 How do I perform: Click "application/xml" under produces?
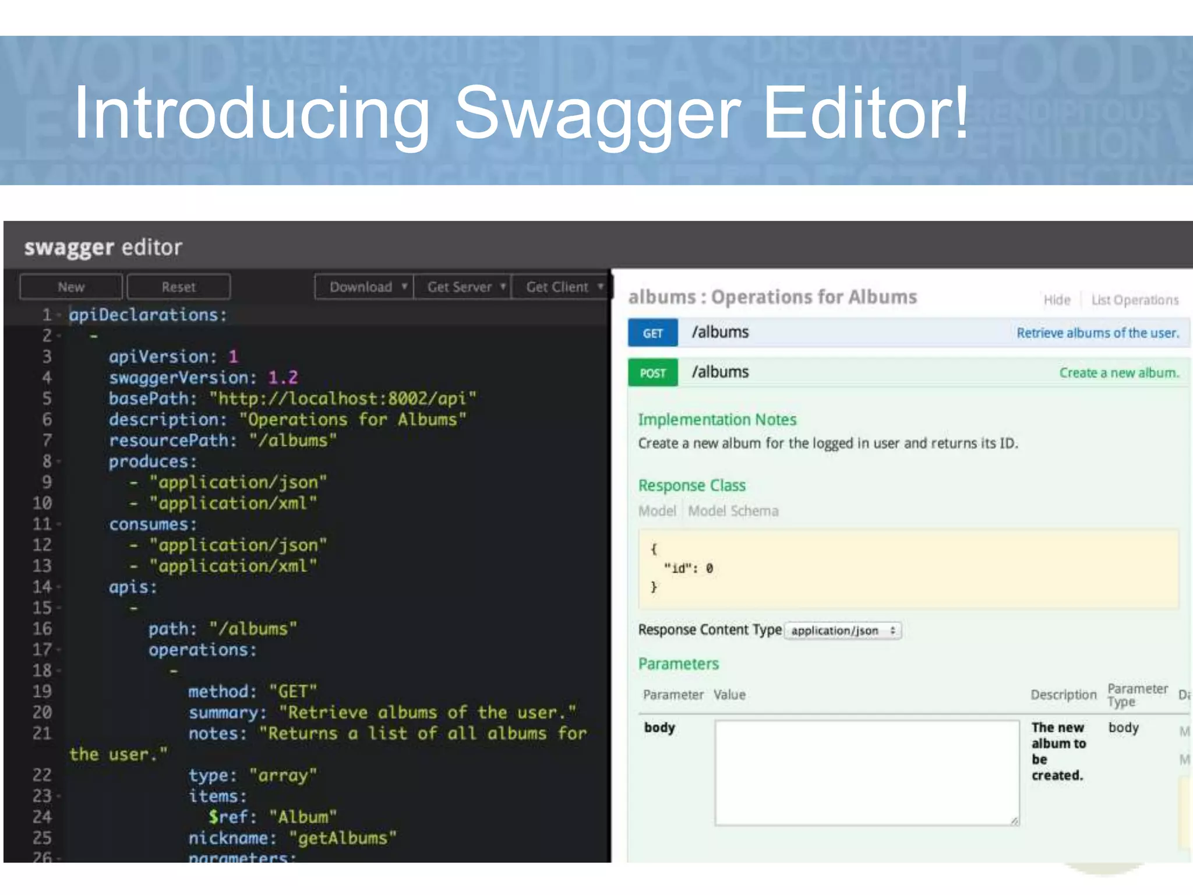click(233, 503)
